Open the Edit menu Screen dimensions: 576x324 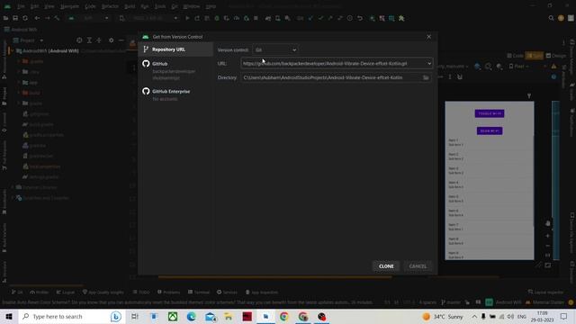pos(34,6)
